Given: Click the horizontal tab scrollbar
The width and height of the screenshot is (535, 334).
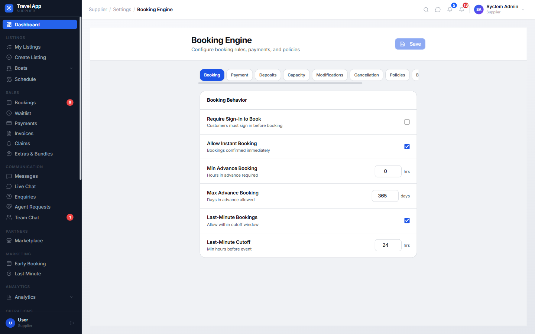Looking at the screenshot, I should [x=281, y=83].
